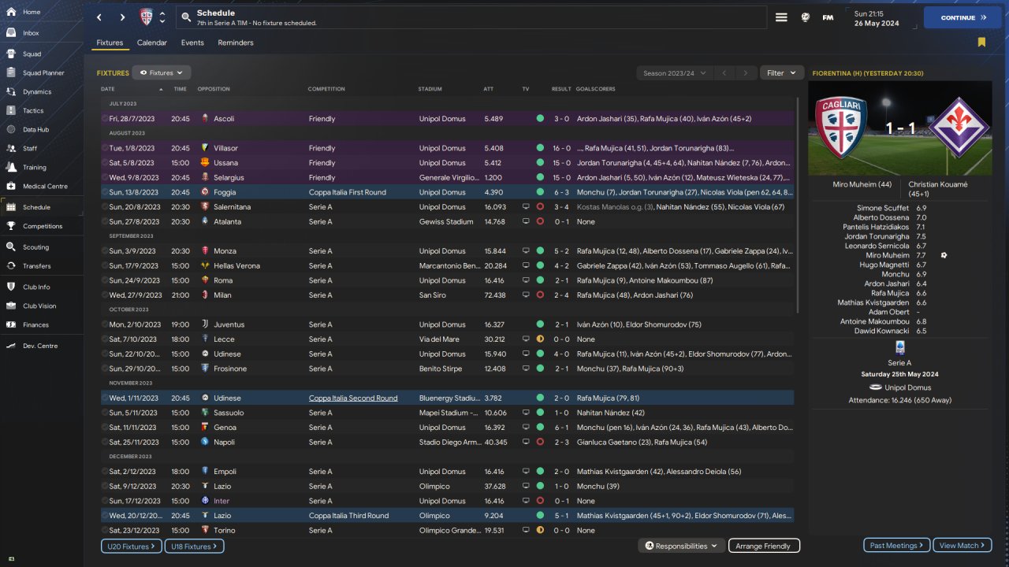Image resolution: width=1009 pixels, height=567 pixels.
Task: Open the Inbox from the sidebar
Action: click(31, 33)
